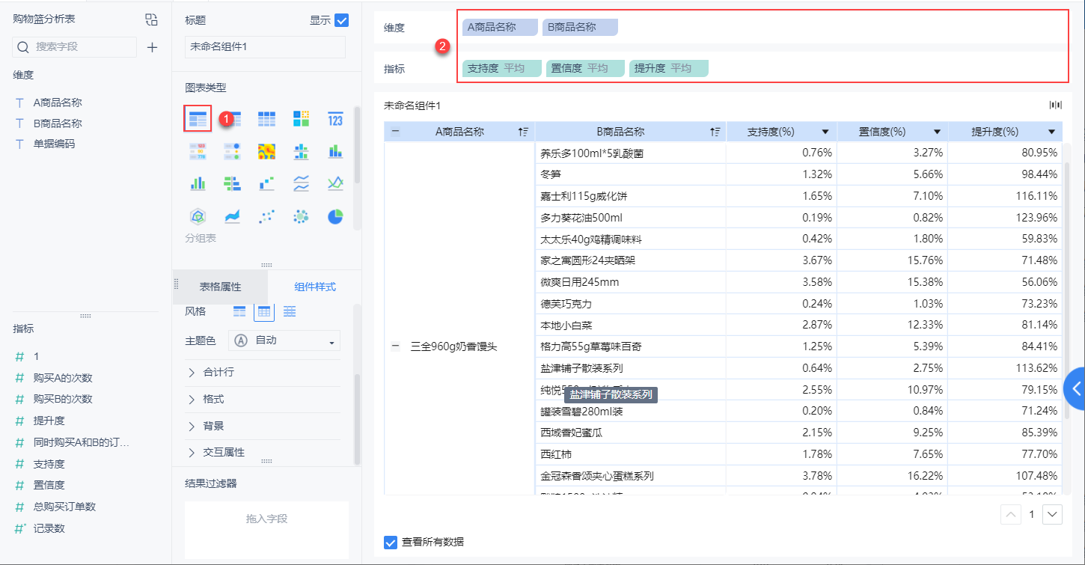Click the A商品名称 pill in dimension bar

500,27
